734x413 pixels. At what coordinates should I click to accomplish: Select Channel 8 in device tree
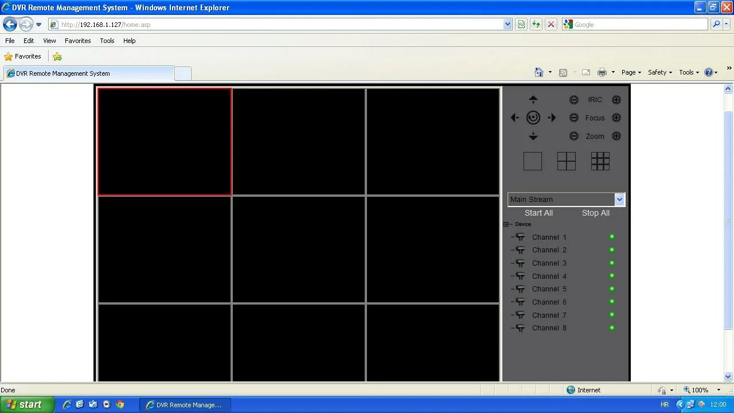pos(549,328)
